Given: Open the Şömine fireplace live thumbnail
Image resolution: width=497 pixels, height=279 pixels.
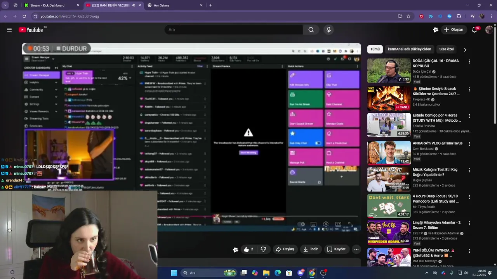Looking at the screenshot, I should pos(389,98).
